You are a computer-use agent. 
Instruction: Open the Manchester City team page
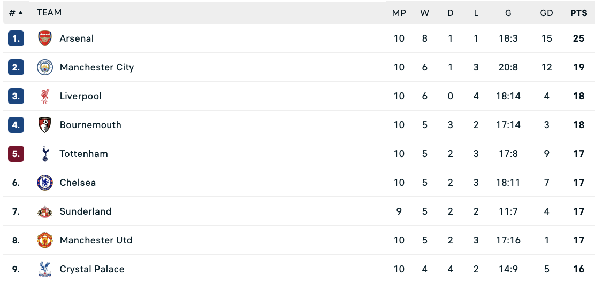click(x=97, y=67)
